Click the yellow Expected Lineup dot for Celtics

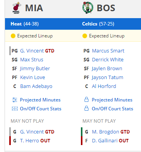tap(85, 36)
